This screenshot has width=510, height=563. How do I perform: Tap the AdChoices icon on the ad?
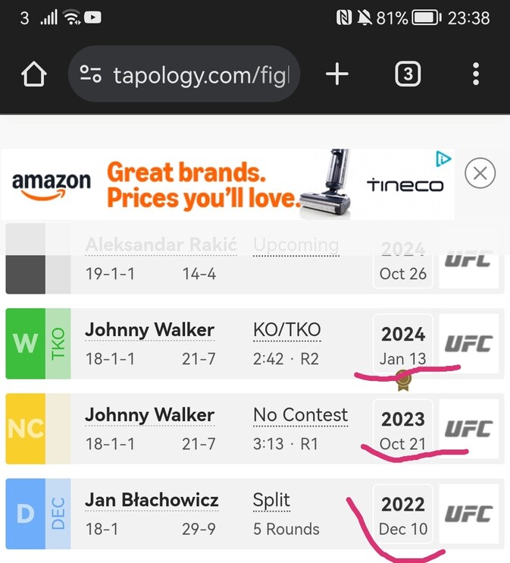click(x=444, y=159)
